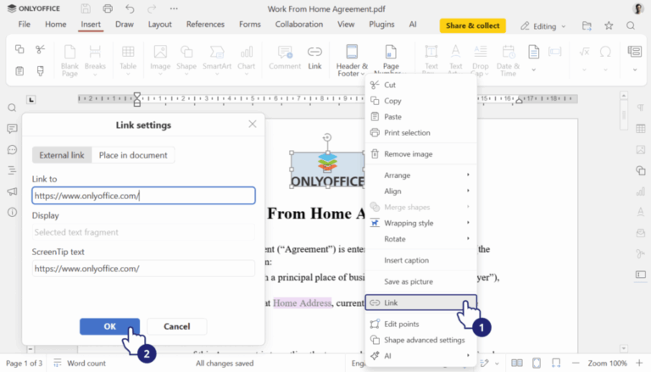The width and height of the screenshot is (651, 372).
Task: Switch to Place in document option
Action: point(133,155)
